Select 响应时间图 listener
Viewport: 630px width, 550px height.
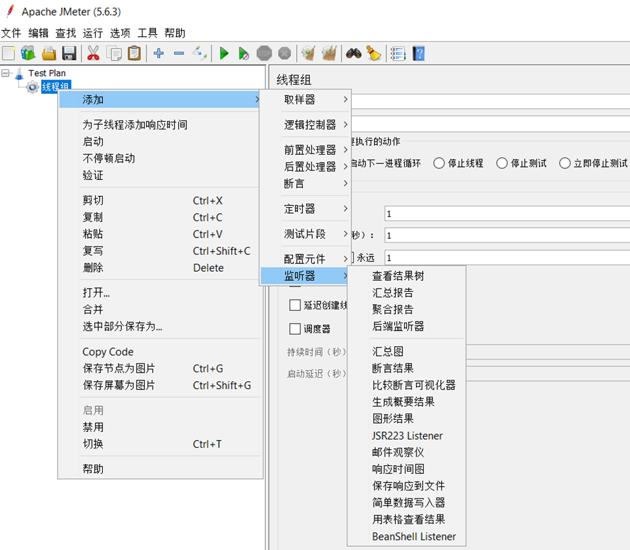[x=406, y=469]
